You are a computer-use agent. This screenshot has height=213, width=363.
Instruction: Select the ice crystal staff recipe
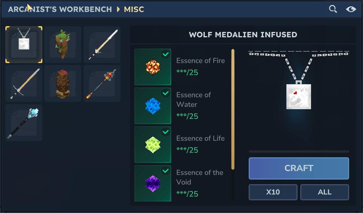pos(24,123)
